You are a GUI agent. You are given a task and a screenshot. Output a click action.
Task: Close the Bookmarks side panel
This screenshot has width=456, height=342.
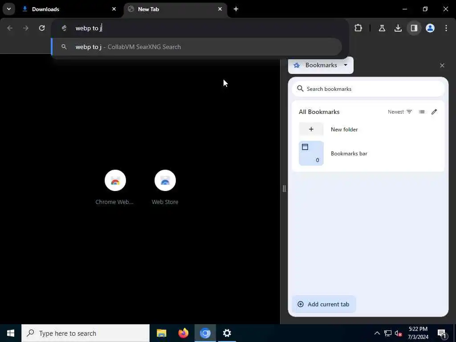[442, 65]
